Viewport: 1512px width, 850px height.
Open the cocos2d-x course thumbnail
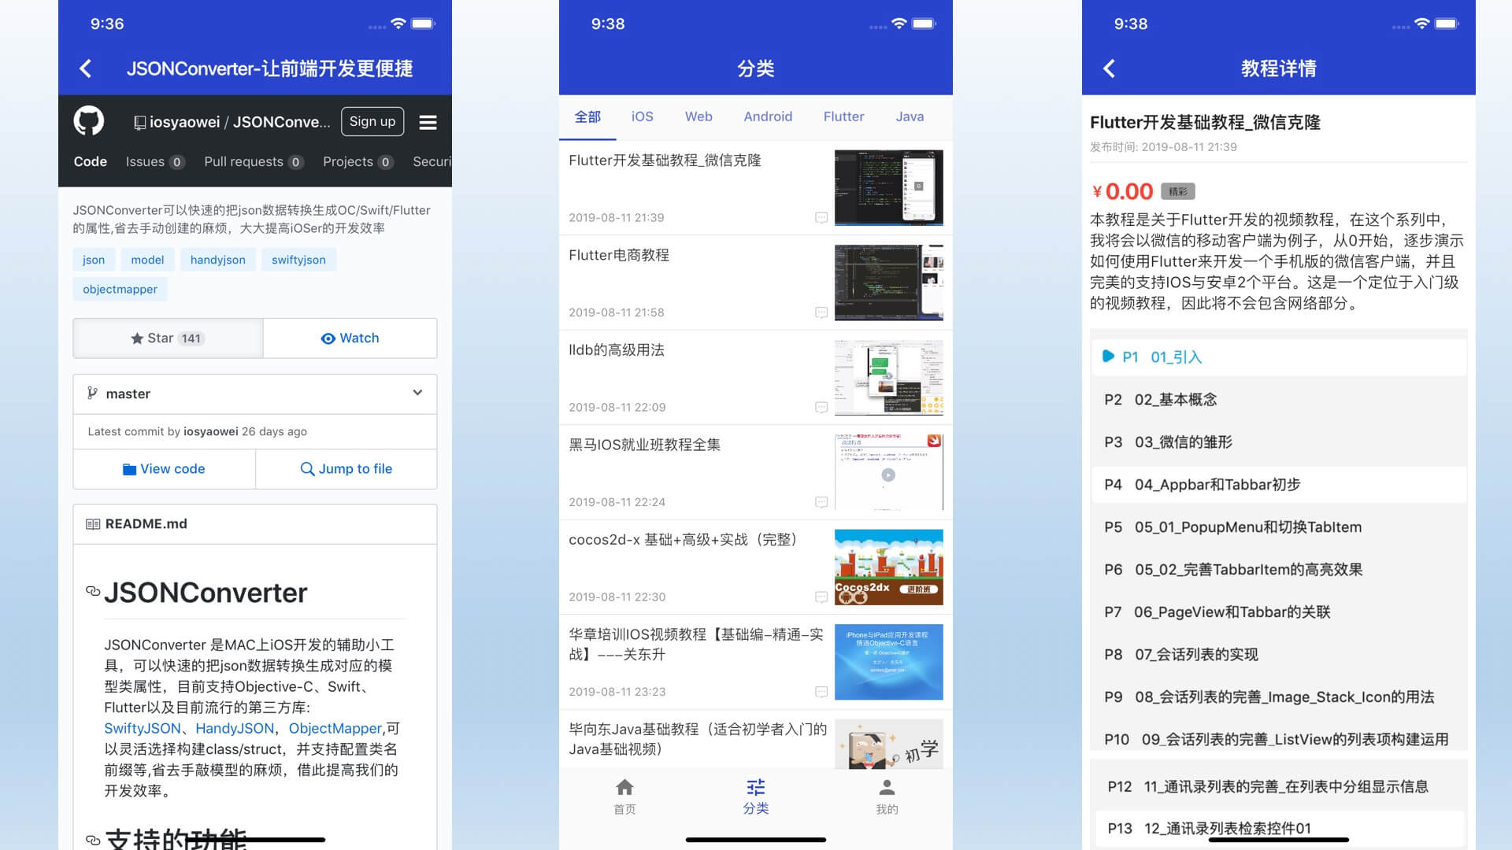point(888,567)
